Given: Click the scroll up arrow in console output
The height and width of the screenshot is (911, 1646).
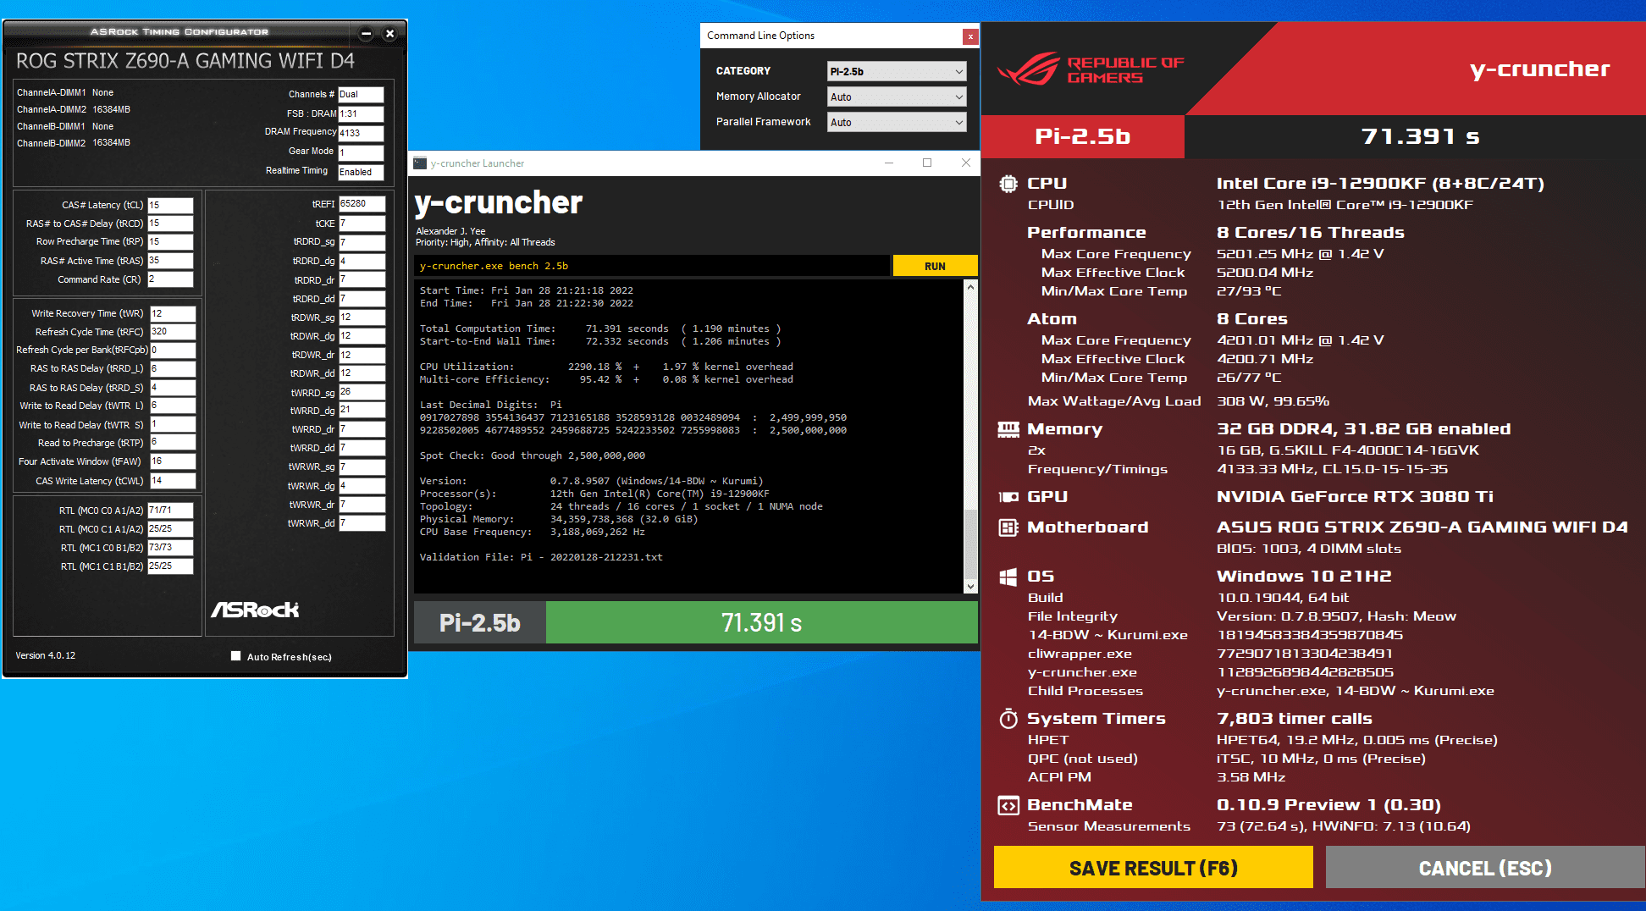Looking at the screenshot, I should (x=970, y=287).
